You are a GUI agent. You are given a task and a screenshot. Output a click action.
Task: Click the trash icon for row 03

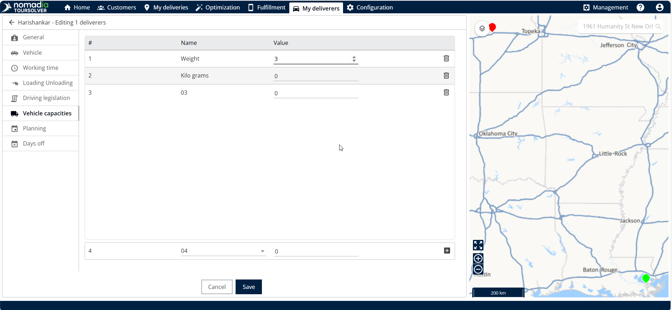tap(446, 92)
